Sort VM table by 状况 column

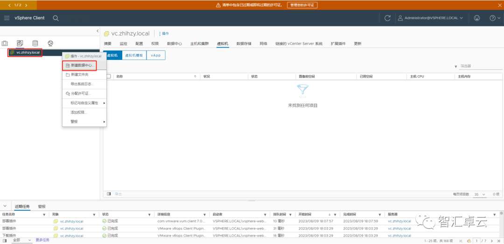[x=207, y=77]
